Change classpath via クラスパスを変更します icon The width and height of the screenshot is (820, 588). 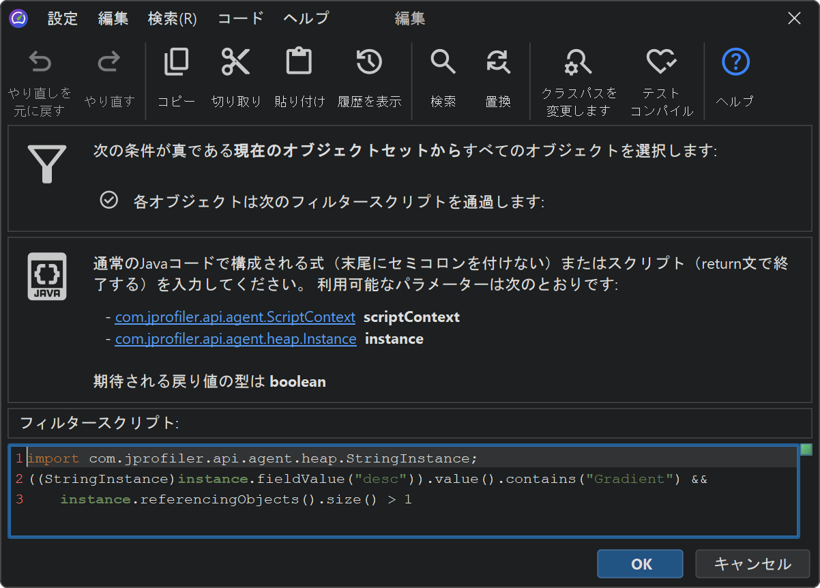579,63
